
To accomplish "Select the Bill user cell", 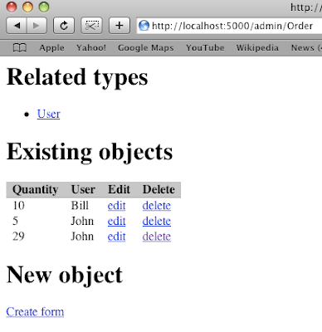I will [x=80, y=206].
